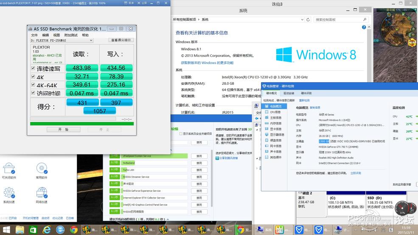Click 开始 button in AS SSD
This screenshot has width=418, height=235.
pos(64,129)
